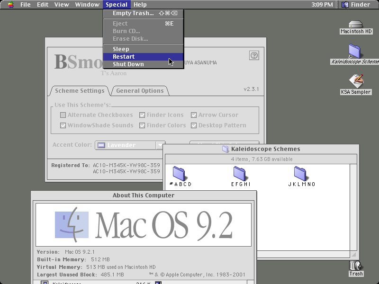
Task: Click the 'Mac OS 9.2.1' version text
Action: [80, 252]
